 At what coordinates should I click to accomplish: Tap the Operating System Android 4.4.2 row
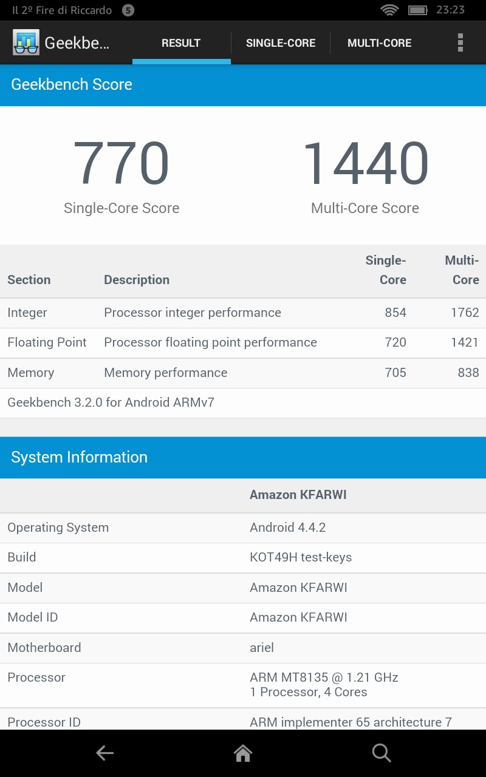(243, 528)
